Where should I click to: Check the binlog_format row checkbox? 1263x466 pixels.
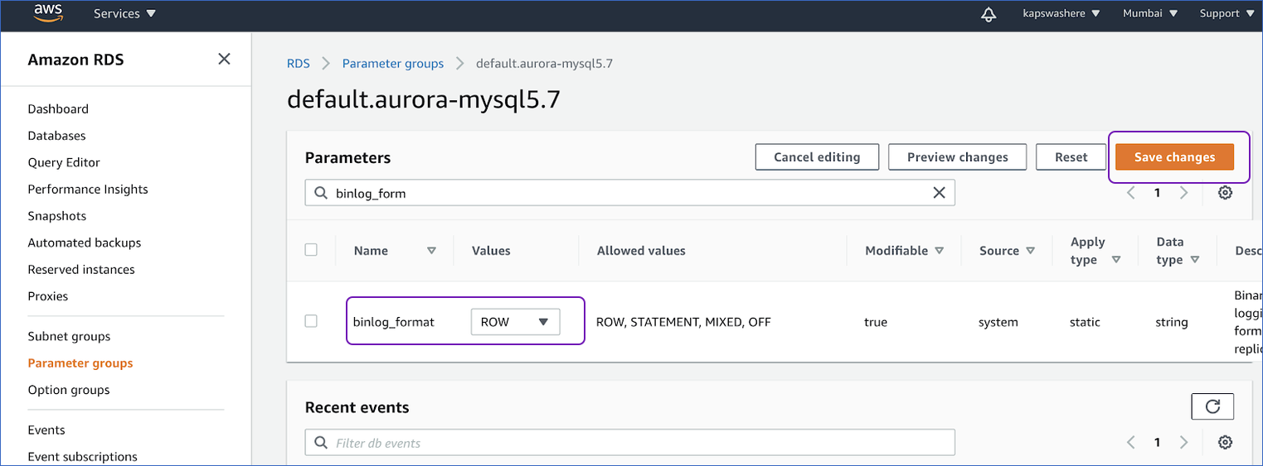[x=311, y=320]
